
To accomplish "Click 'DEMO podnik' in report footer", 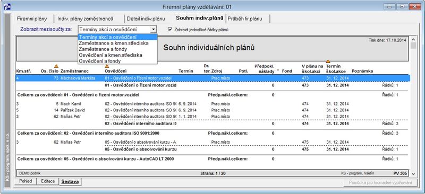I will click(x=30, y=173).
